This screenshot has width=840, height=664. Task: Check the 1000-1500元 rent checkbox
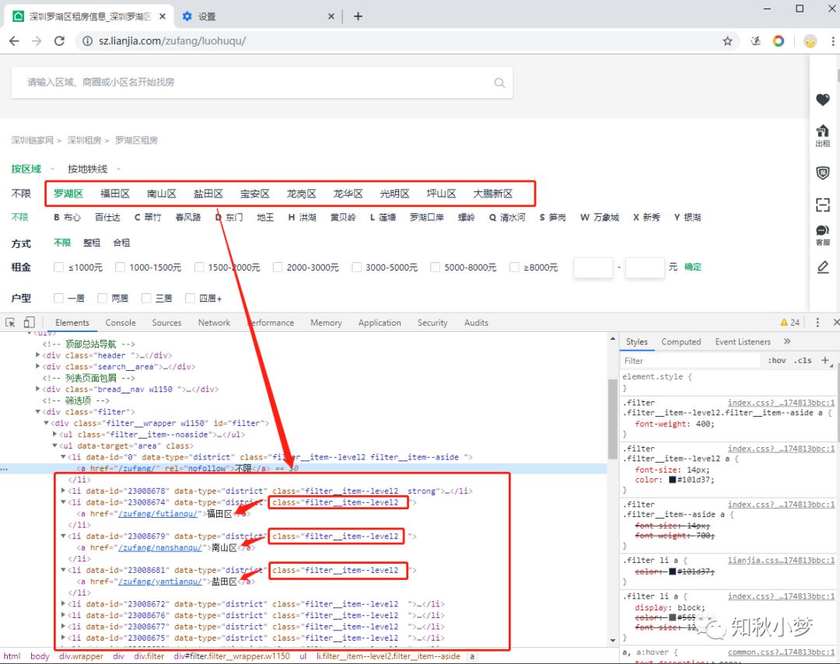[x=120, y=267]
